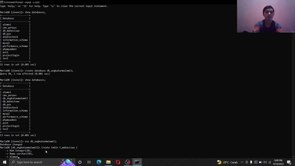Launch Microsoft Edge from the taskbar
The height and width of the screenshot is (166, 295).
click(99, 162)
